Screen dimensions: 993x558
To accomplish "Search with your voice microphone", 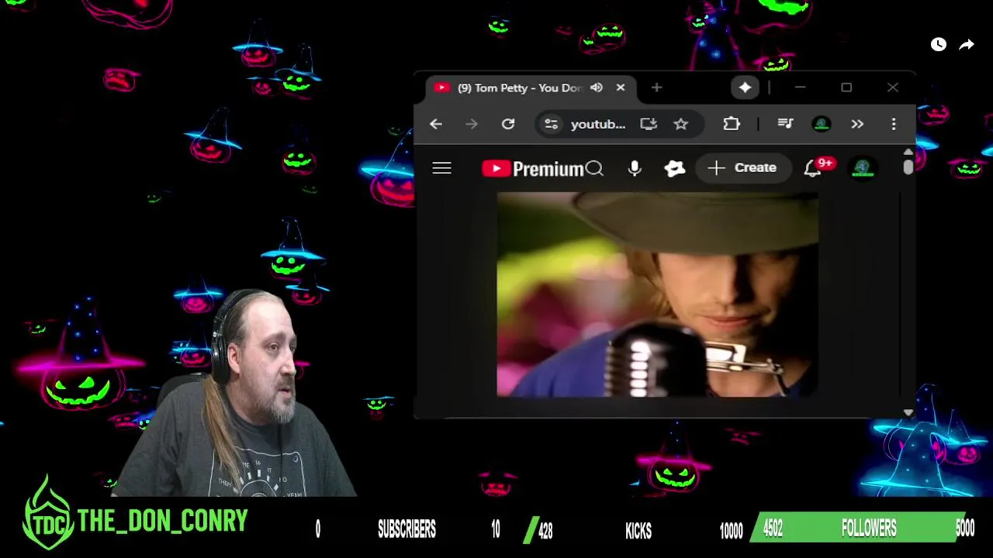I will [635, 168].
